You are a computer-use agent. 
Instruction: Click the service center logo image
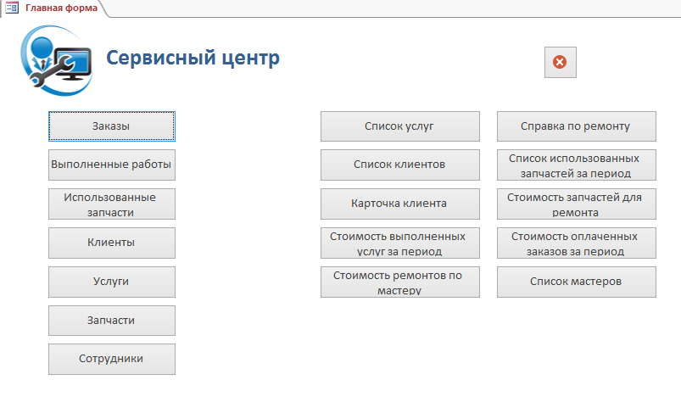pos(55,59)
